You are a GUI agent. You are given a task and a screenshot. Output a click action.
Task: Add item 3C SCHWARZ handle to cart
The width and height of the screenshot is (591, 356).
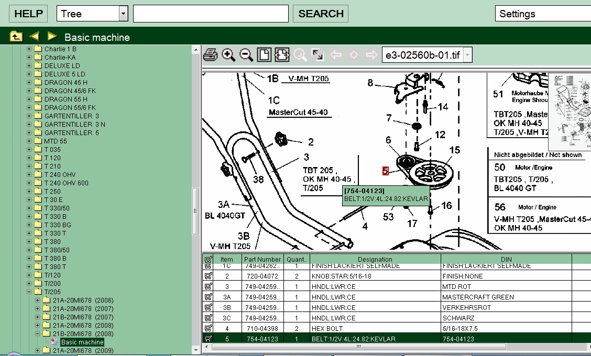click(x=208, y=318)
